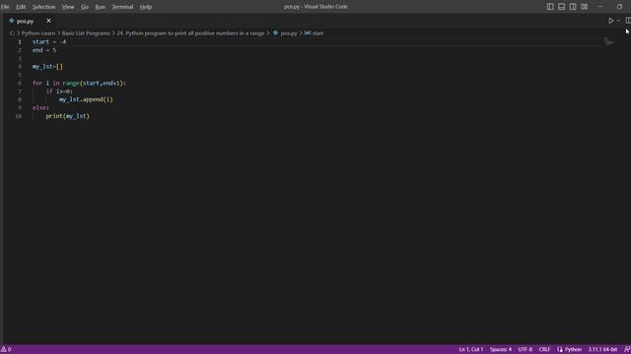Open the Selection menu
Viewport: 631px width, 354px height.
[x=43, y=7]
